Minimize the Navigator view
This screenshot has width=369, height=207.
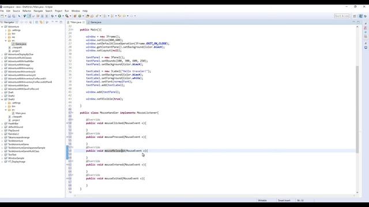57,22
